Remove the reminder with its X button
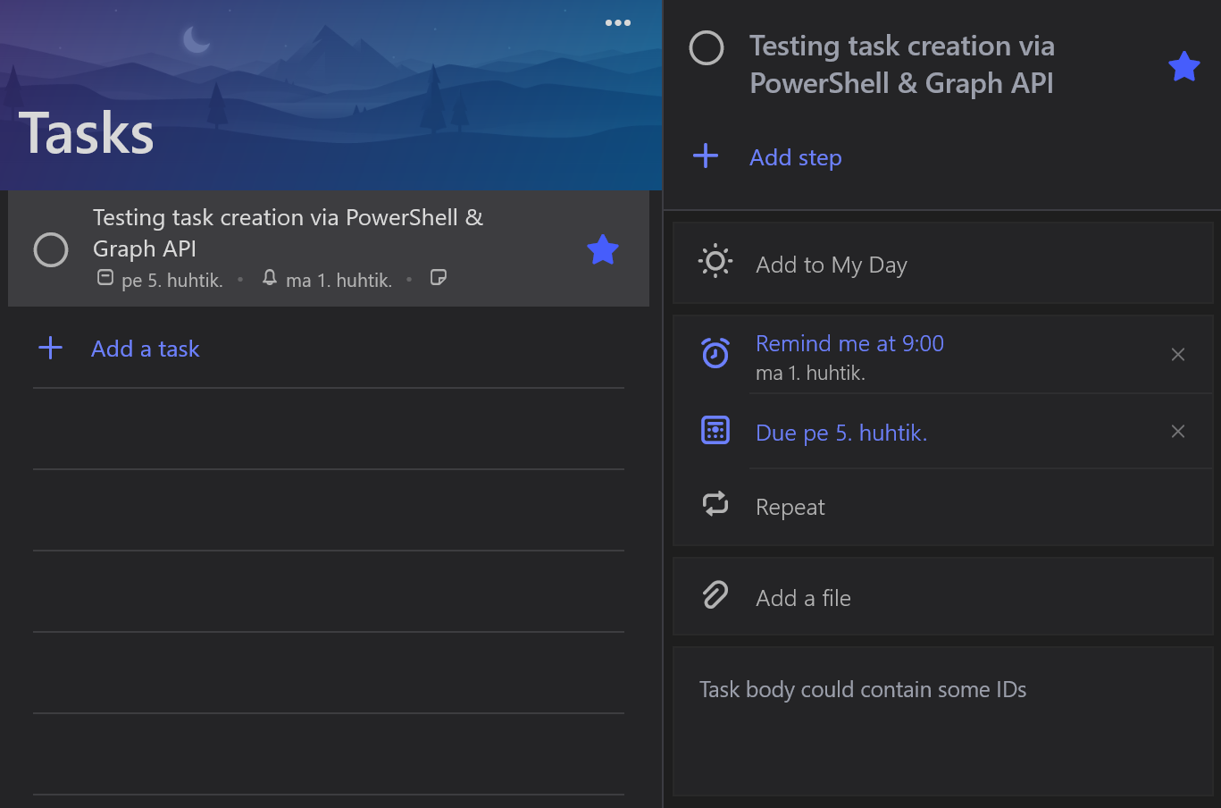Image resolution: width=1221 pixels, height=808 pixels. pyautogui.click(x=1178, y=355)
